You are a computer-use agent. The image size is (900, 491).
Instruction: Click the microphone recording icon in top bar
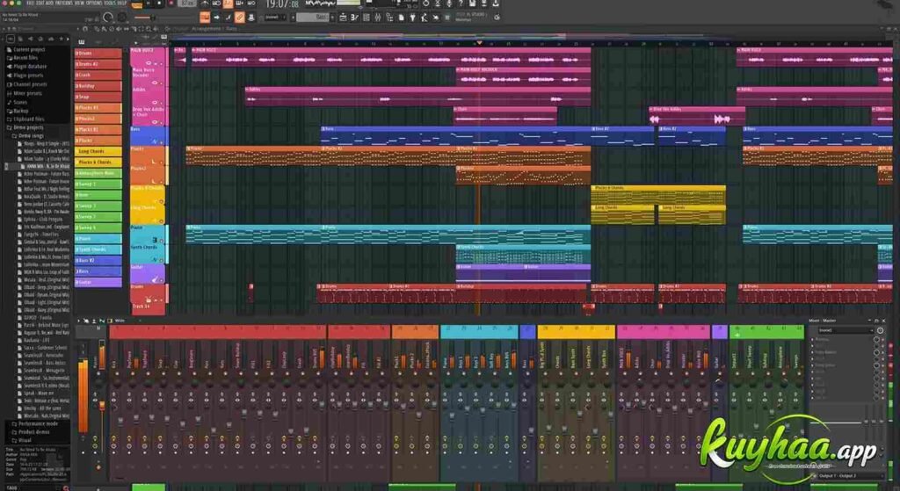pos(449,4)
